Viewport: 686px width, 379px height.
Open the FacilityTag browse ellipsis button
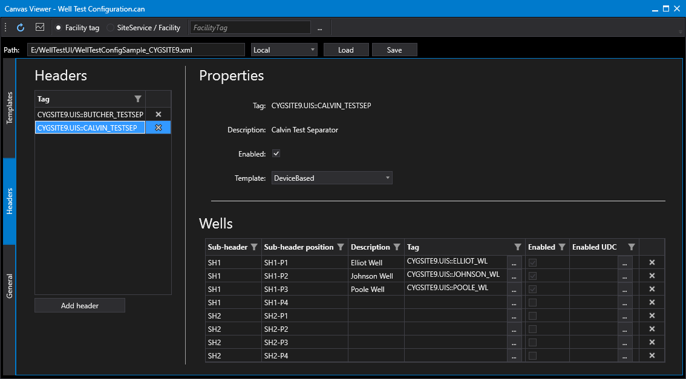coord(320,28)
